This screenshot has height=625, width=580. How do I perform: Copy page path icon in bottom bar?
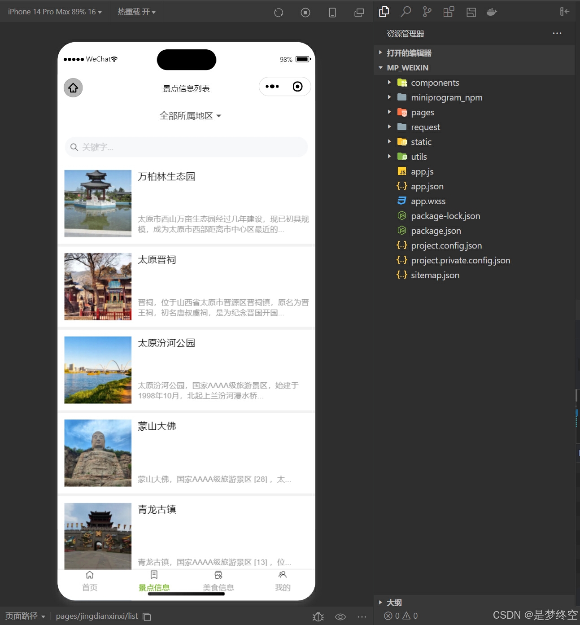[147, 617]
